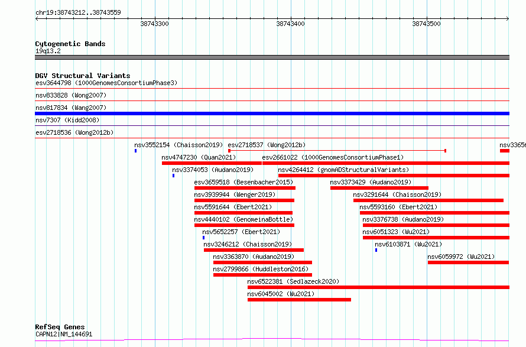The height and width of the screenshot is (347, 526).
Task: Click nsv3246212 (Chaisson2019) label
Action: pyautogui.click(x=248, y=244)
